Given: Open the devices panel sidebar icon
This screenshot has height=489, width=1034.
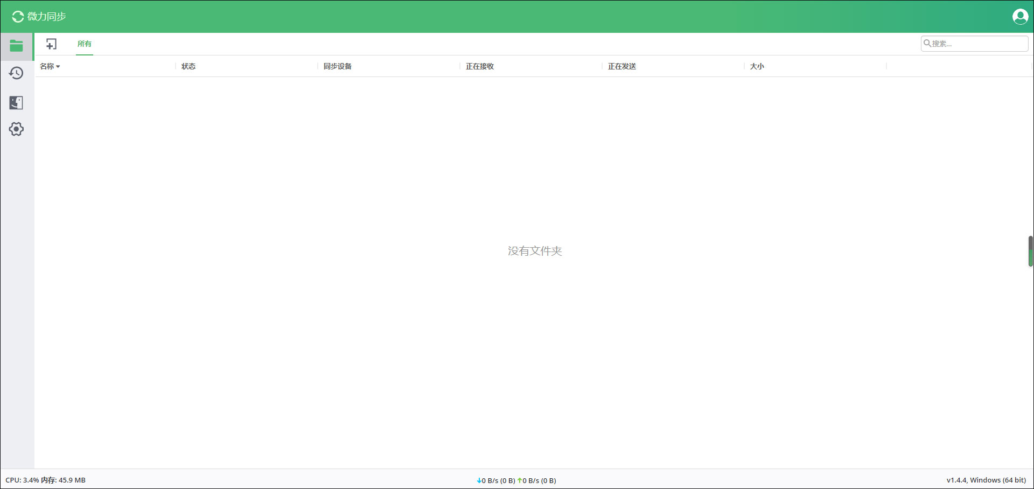Looking at the screenshot, I should (16, 102).
